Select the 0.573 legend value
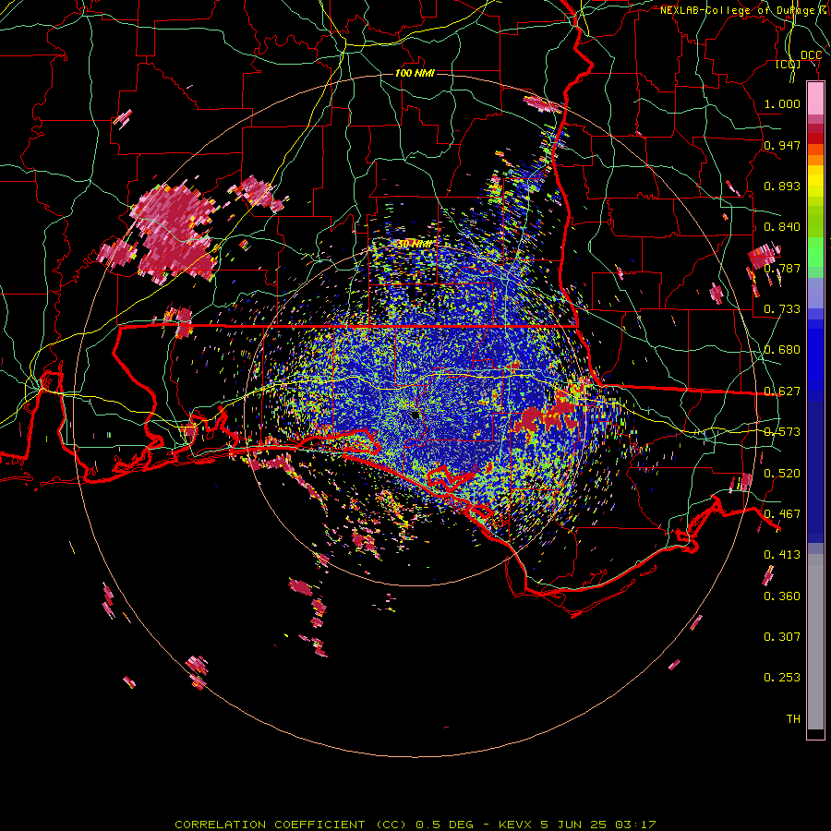 click(782, 432)
